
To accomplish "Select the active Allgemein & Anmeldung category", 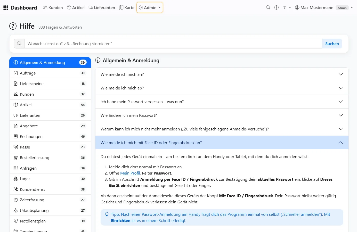I will [50, 62].
